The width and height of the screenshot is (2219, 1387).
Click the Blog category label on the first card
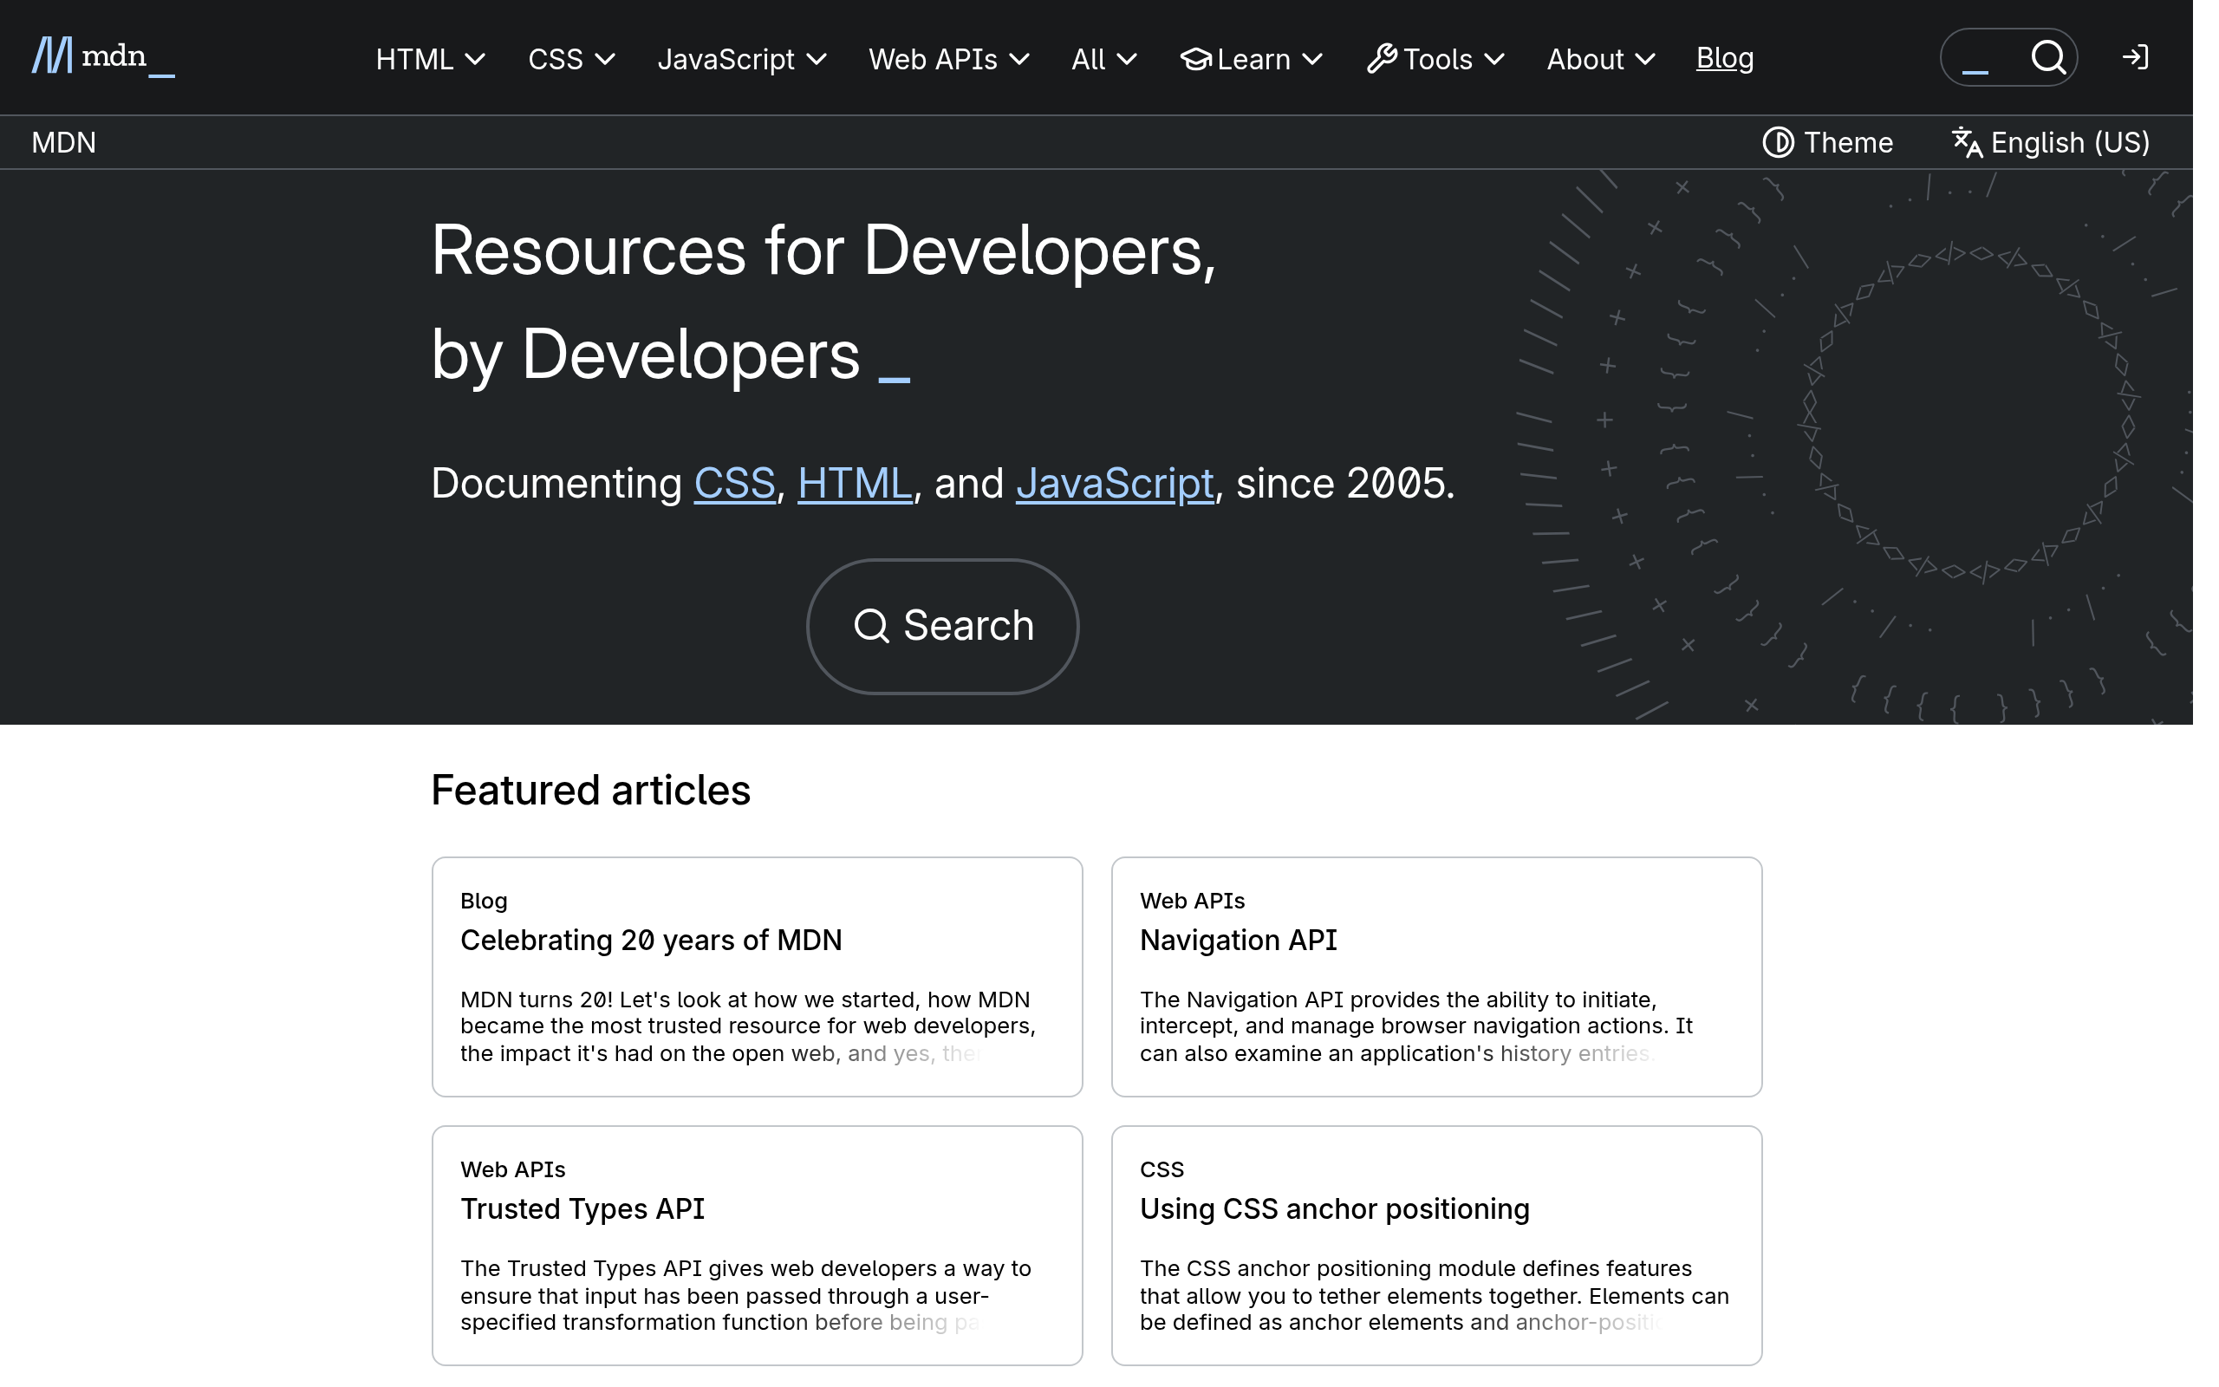point(483,901)
